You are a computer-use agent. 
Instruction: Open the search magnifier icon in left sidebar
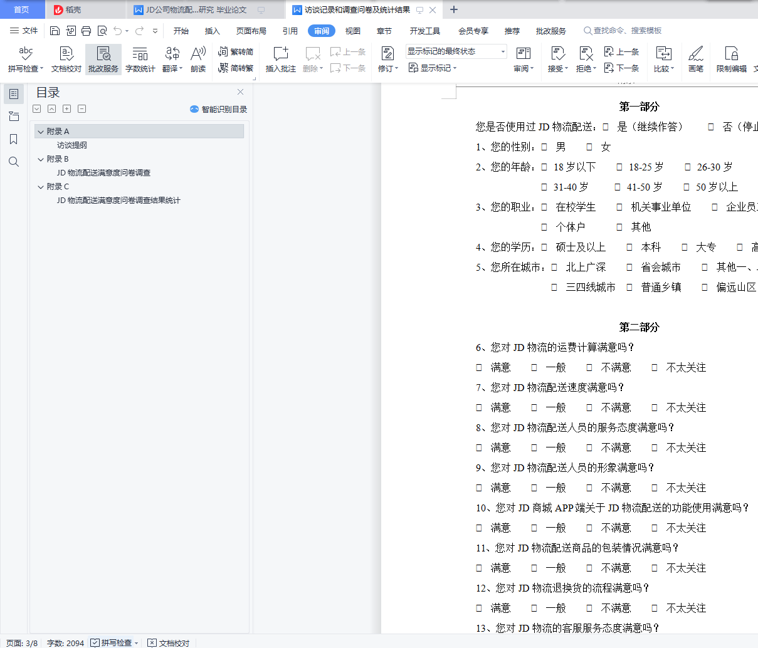(14, 162)
